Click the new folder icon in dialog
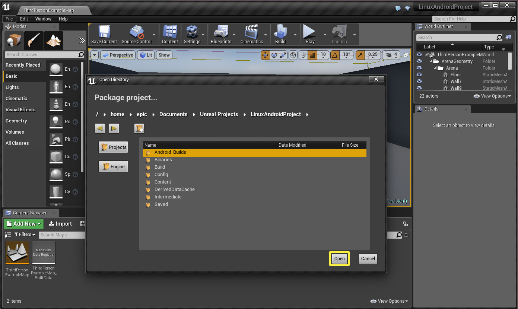The image size is (518, 309). click(x=139, y=128)
